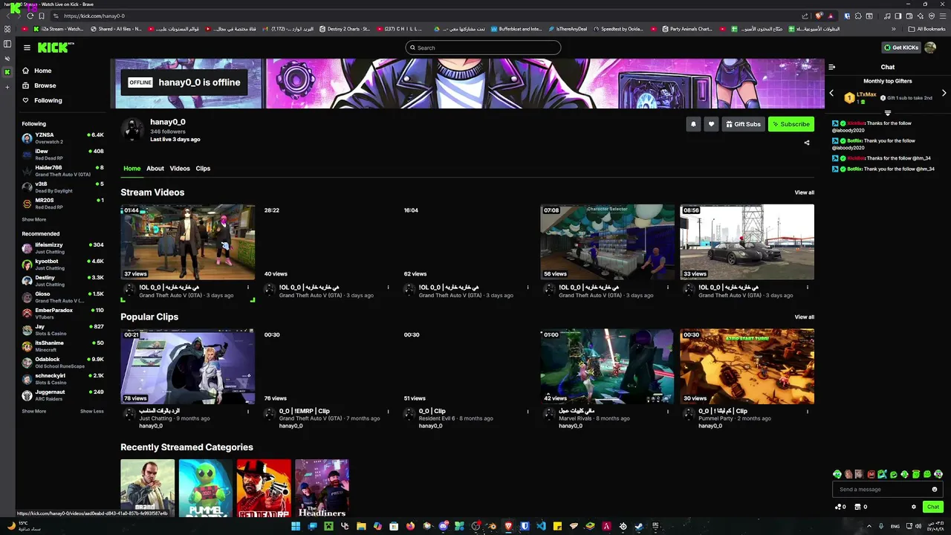Share the channel via share icon
This screenshot has height=535, width=951.
807,143
